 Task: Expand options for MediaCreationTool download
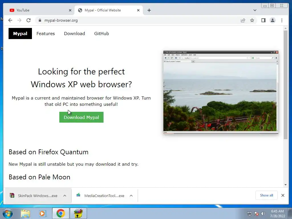tap(131, 196)
